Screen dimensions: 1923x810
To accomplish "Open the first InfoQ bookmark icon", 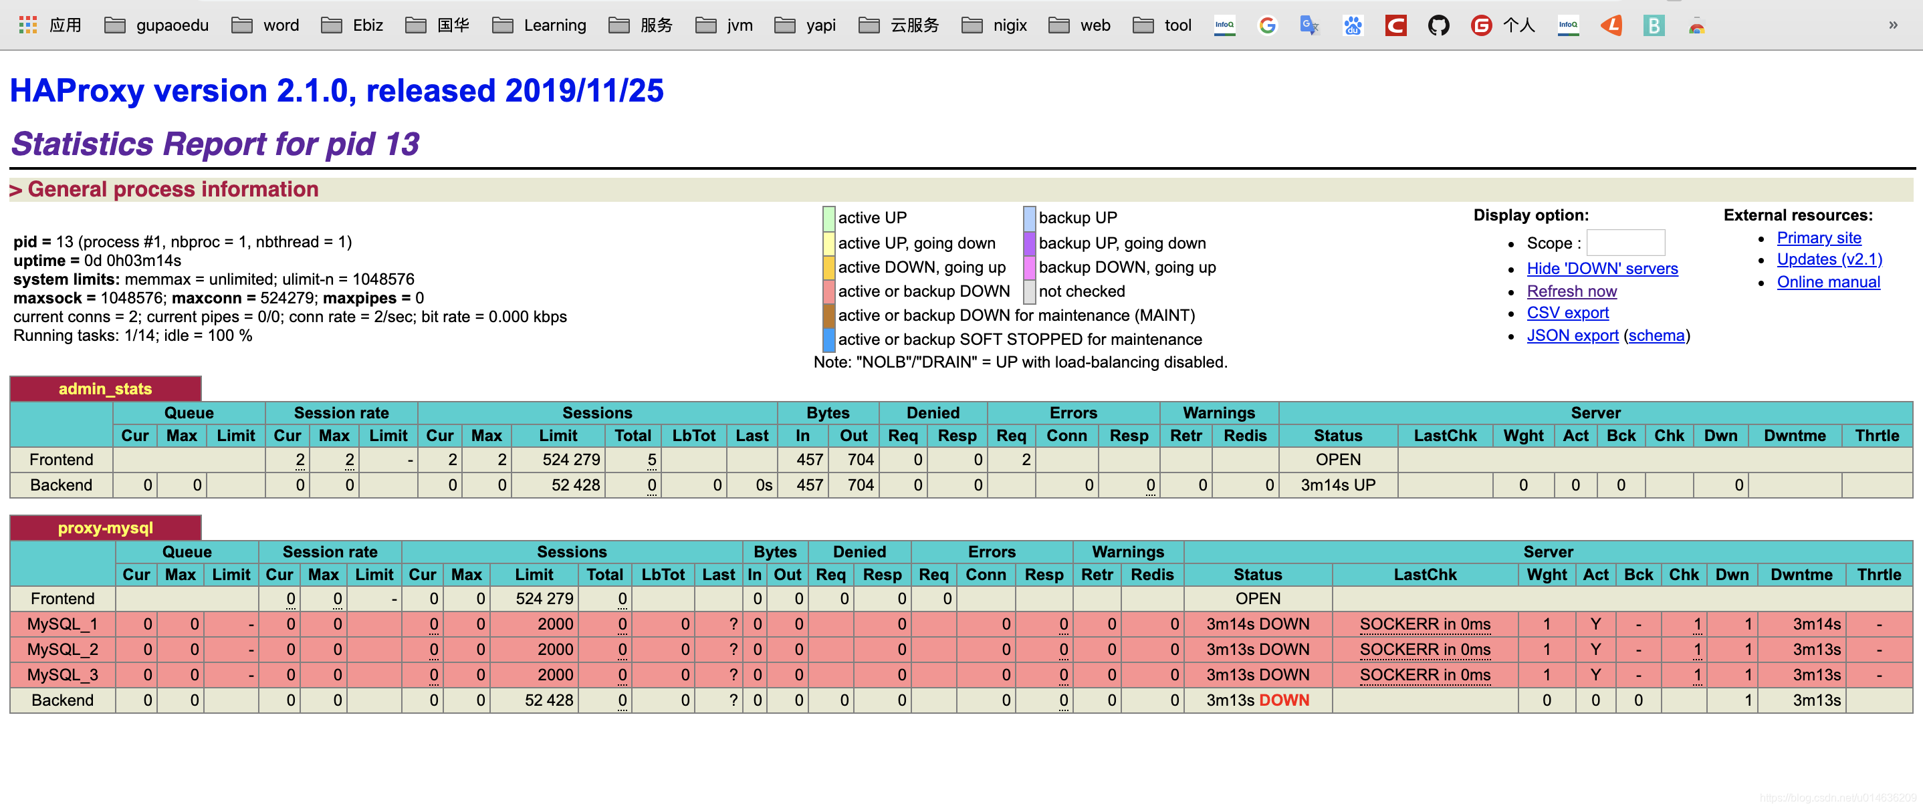I will coord(1224,25).
